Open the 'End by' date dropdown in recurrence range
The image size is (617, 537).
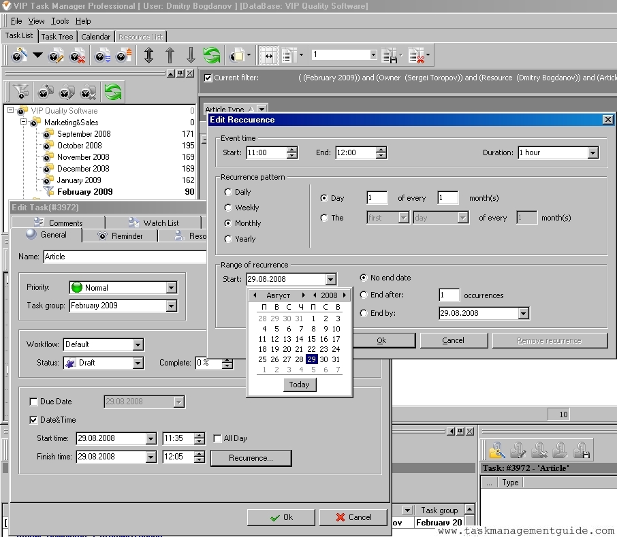tap(523, 314)
